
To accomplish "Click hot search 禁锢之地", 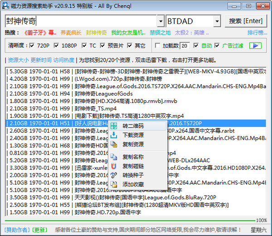I will pos(160,33).
